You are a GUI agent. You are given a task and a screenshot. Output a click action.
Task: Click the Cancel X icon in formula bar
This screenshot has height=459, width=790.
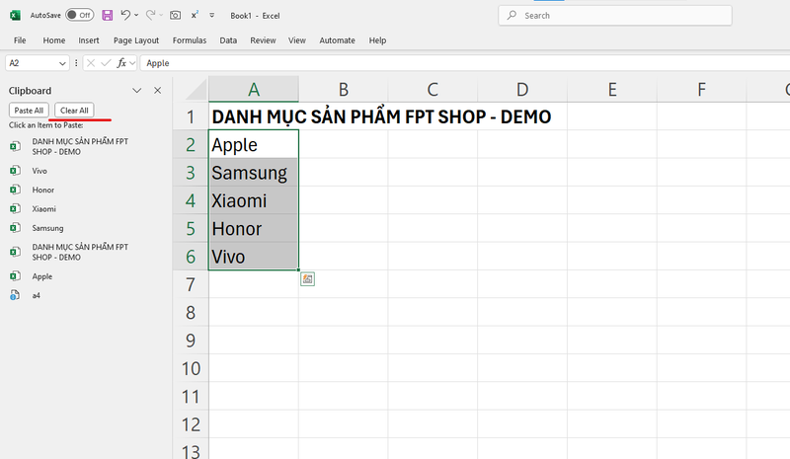(x=91, y=63)
